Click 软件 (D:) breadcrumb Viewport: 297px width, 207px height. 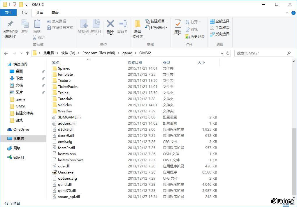[68, 53]
